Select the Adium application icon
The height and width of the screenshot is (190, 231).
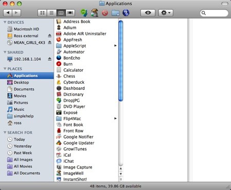[x=59, y=28]
